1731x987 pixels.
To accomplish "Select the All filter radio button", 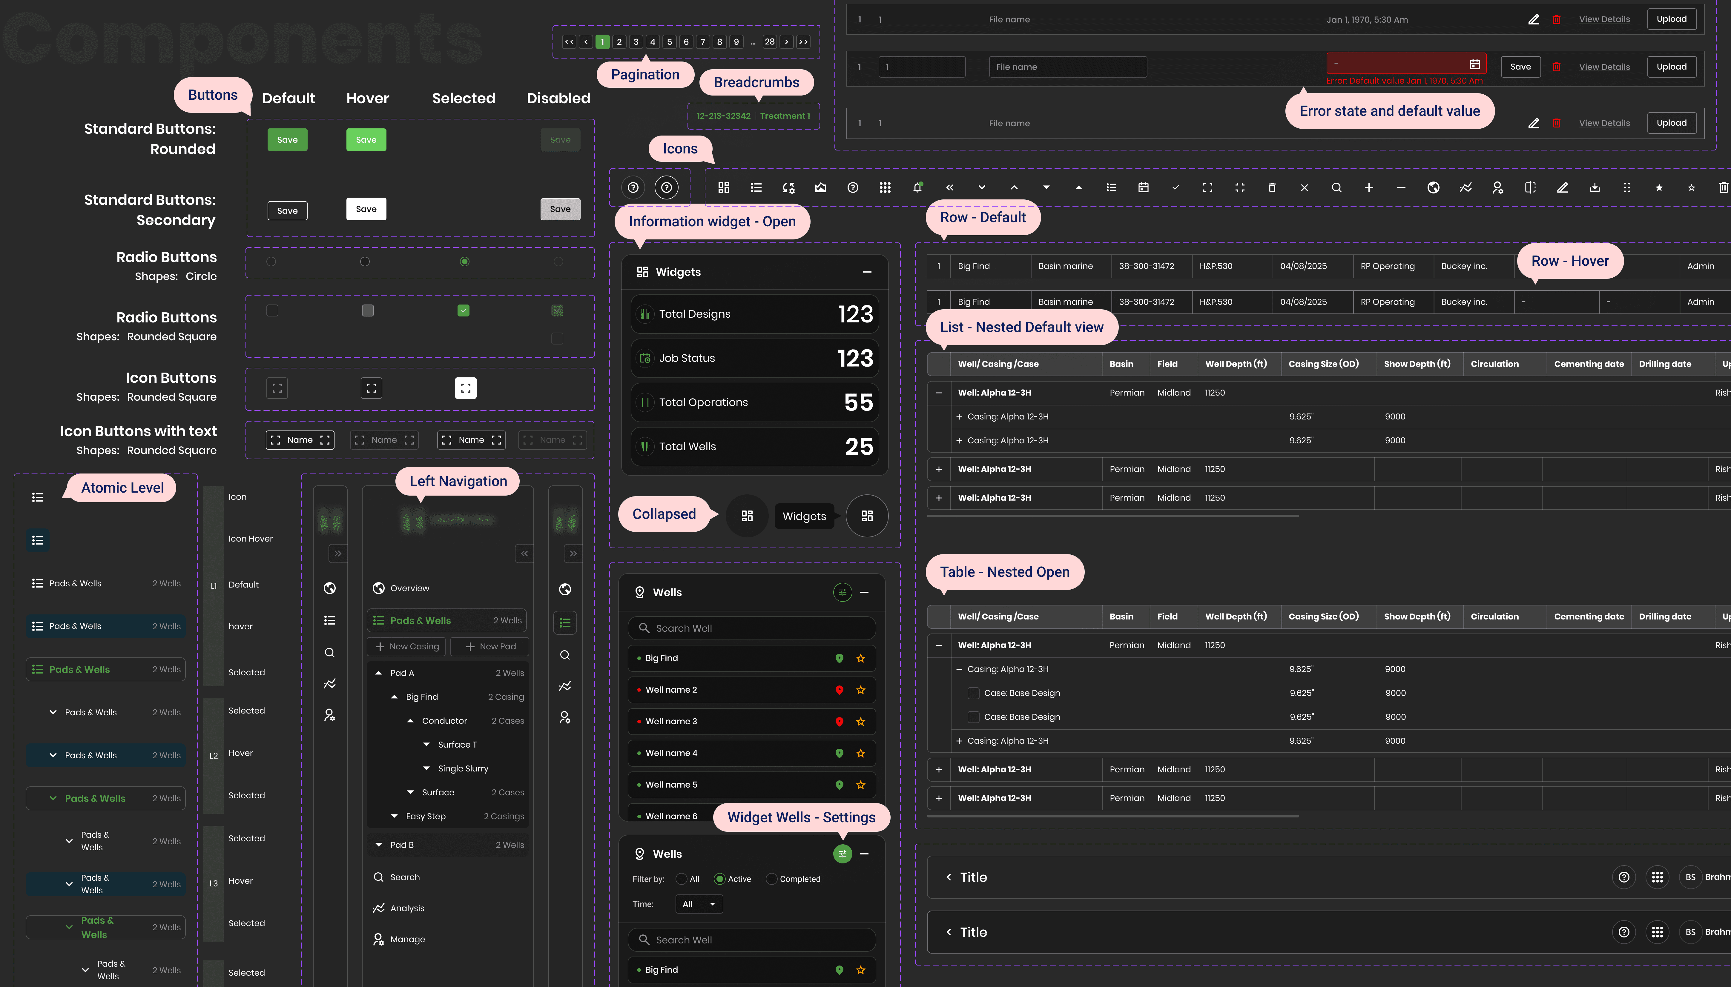I will [682, 879].
